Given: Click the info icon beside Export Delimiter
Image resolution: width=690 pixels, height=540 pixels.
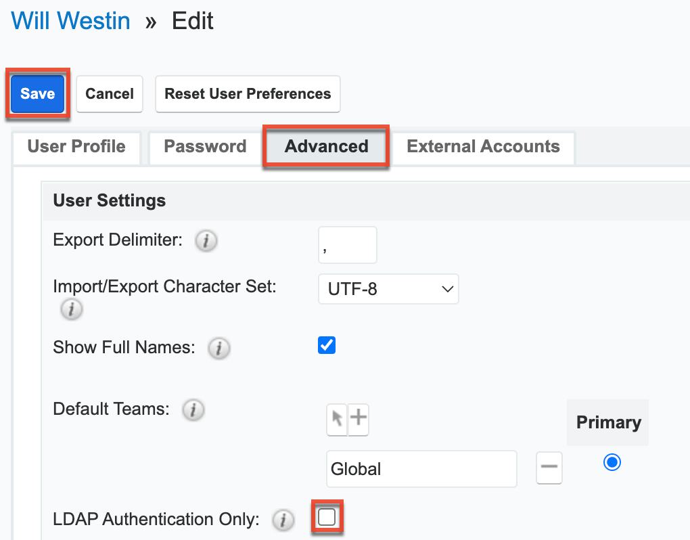Looking at the screenshot, I should coord(206,240).
